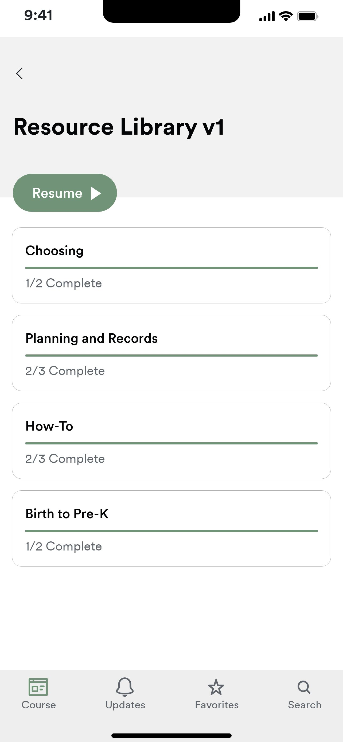Click the Resume button label
Screen dimensions: 343x742
pyautogui.click(x=57, y=193)
